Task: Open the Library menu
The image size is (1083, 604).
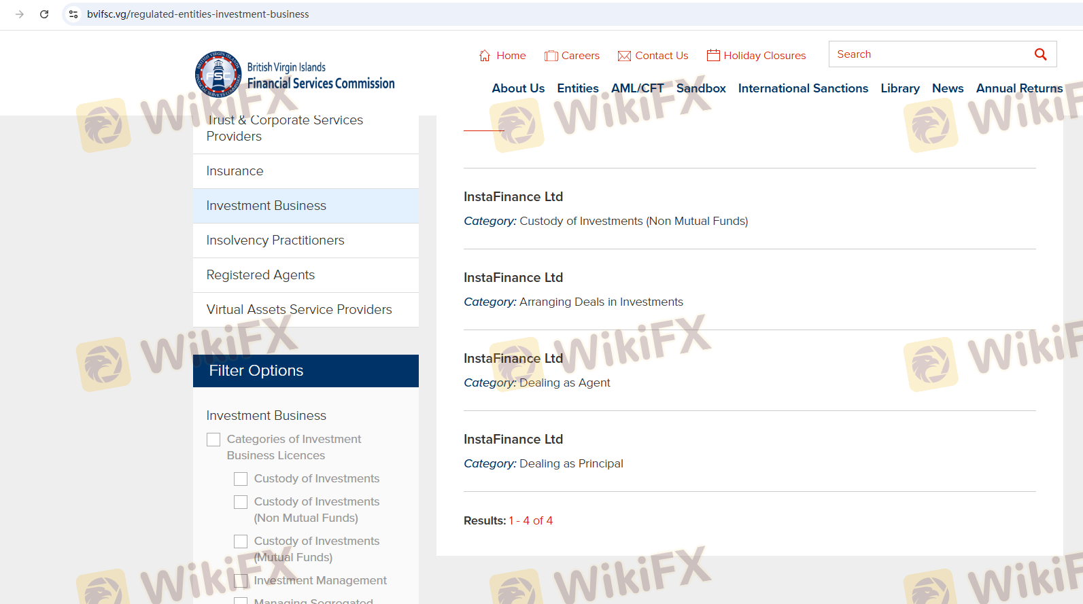Action: (x=900, y=88)
